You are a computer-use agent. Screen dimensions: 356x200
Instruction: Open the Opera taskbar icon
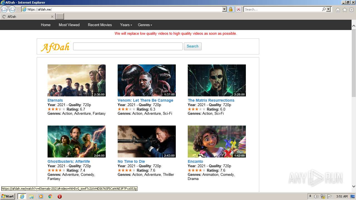click(x=60, y=196)
